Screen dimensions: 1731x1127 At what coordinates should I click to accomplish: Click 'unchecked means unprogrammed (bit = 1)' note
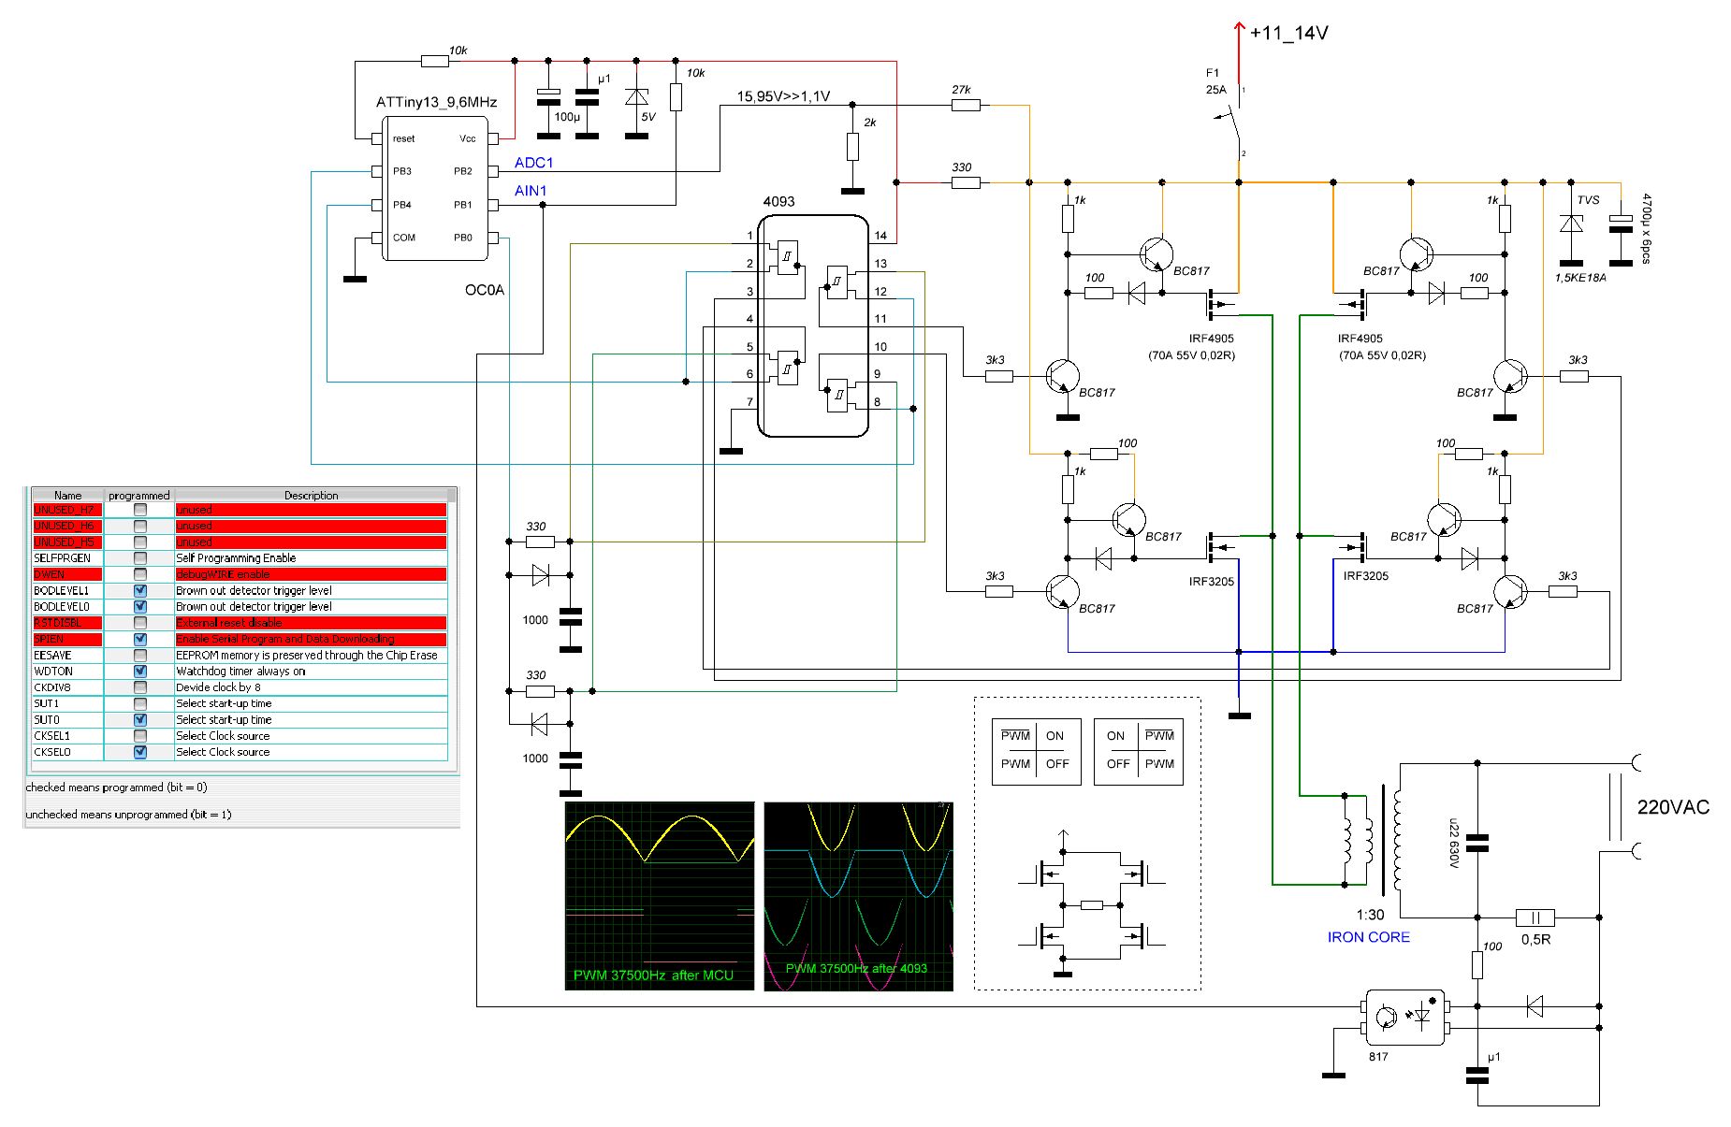[x=128, y=815]
